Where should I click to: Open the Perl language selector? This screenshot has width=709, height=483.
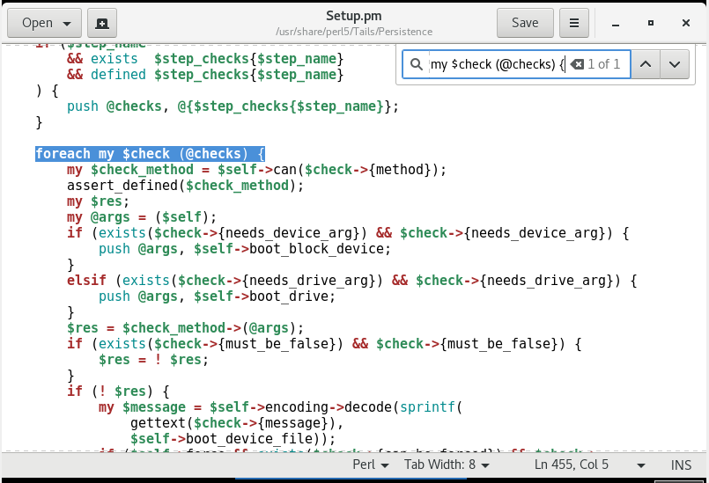pyautogui.click(x=371, y=465)
